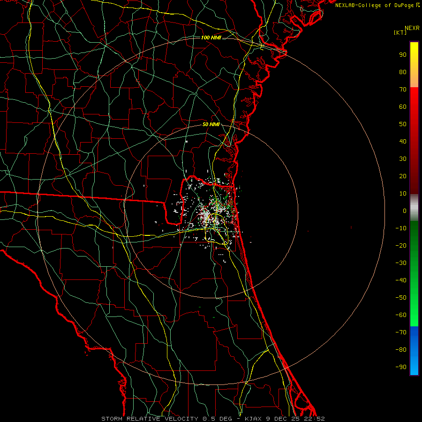The image size is (422, 422).
Task: Select the 80 tick label on velocity scale
Action: click(403, 72)
